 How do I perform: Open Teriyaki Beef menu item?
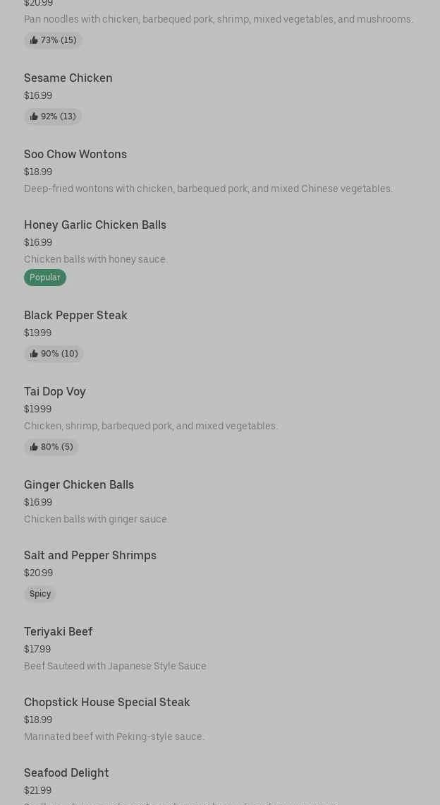[59, 631]
